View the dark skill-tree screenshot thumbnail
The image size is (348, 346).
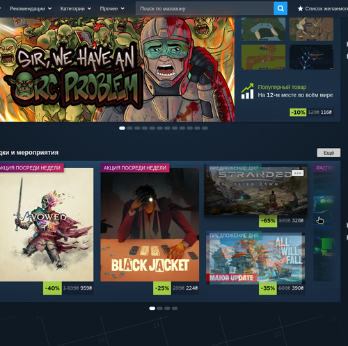coord(311,57)
